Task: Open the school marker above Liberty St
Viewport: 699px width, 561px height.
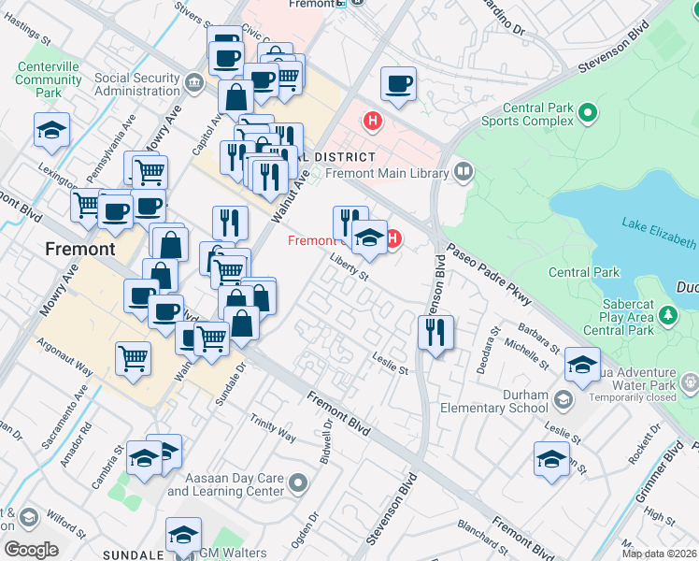Action: 369,237
